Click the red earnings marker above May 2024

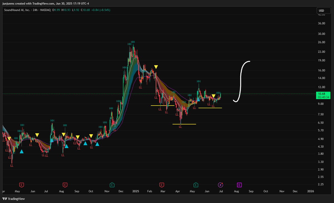tap(21, 185)
